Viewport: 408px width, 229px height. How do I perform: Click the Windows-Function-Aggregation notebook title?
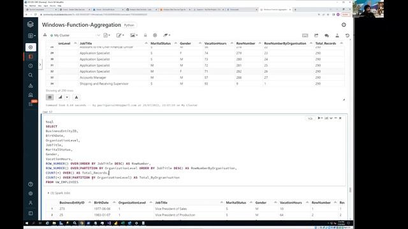[82, 25]
